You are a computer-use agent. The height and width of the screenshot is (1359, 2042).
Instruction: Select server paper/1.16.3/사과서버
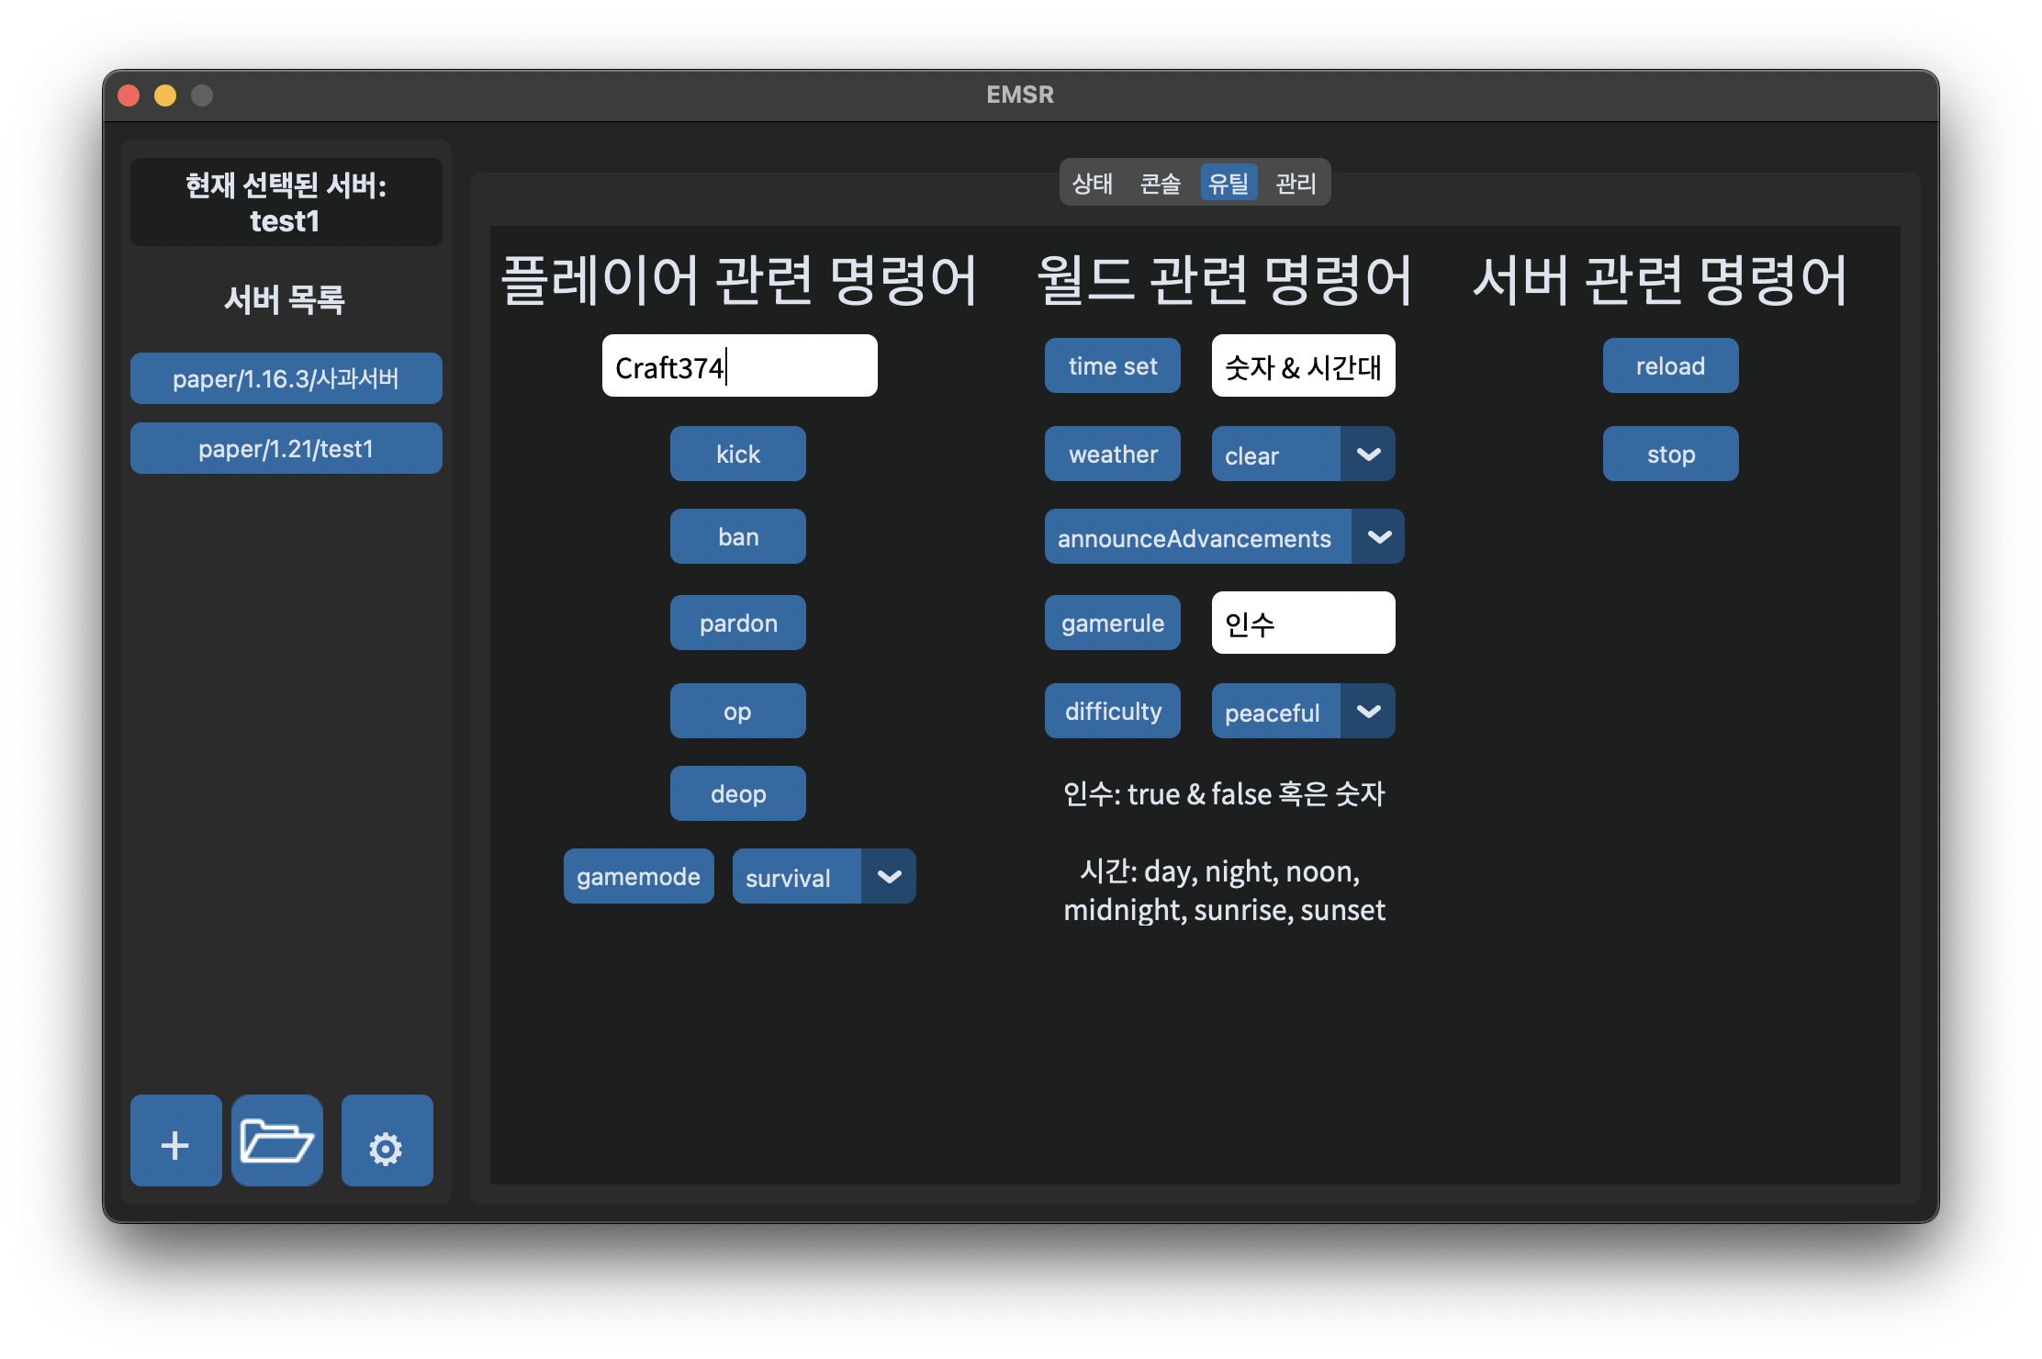pyautogui.click(x=286, y=378)
